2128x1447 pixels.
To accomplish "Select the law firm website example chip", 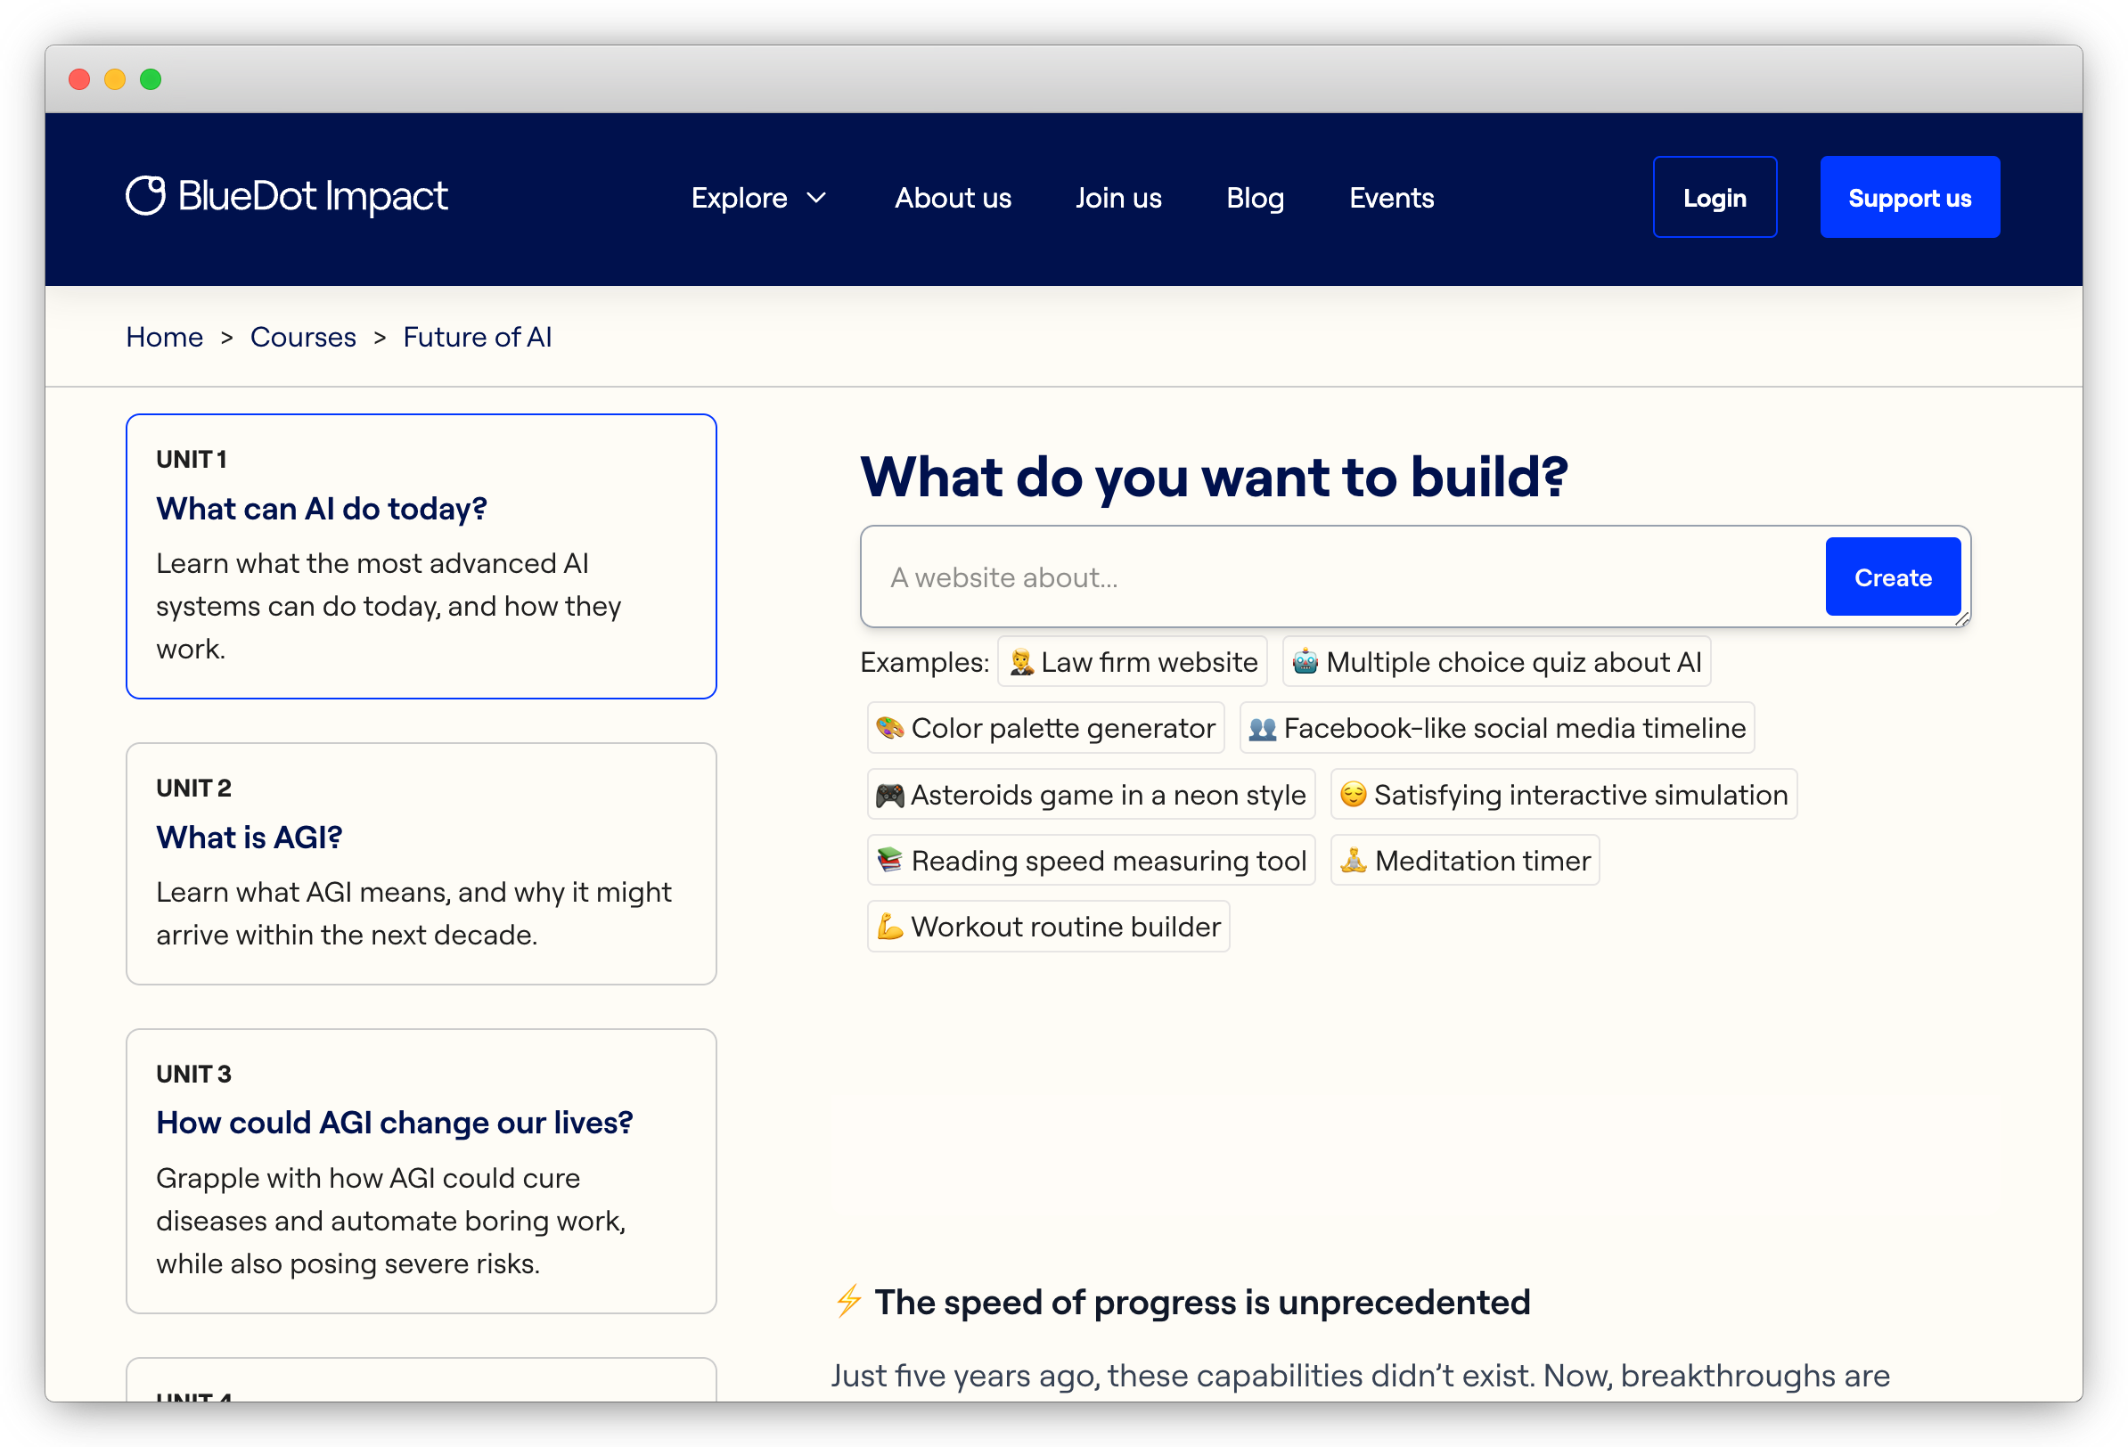I will 1132,661.
